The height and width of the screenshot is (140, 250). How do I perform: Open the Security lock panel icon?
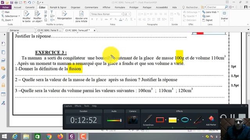tap(4, 85)
